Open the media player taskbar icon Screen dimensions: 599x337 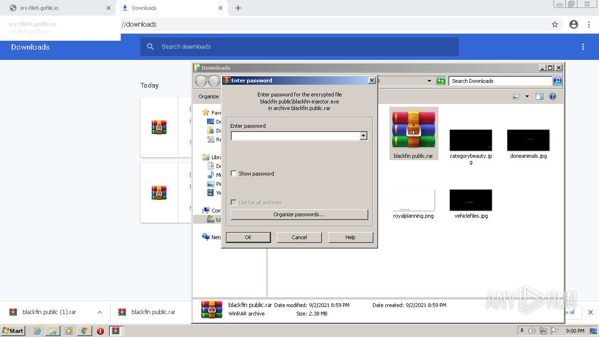point(69,331)
